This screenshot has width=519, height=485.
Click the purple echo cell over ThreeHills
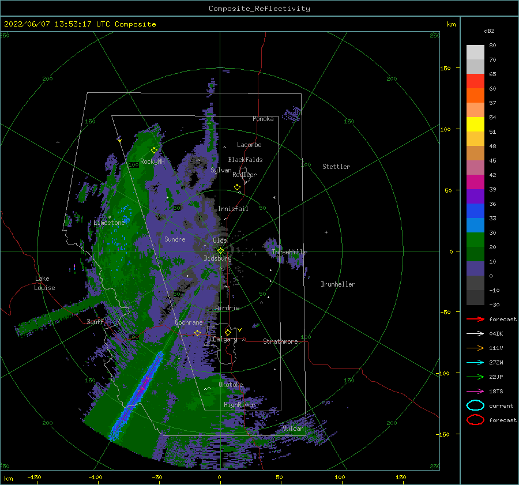[x=272, y=245]
